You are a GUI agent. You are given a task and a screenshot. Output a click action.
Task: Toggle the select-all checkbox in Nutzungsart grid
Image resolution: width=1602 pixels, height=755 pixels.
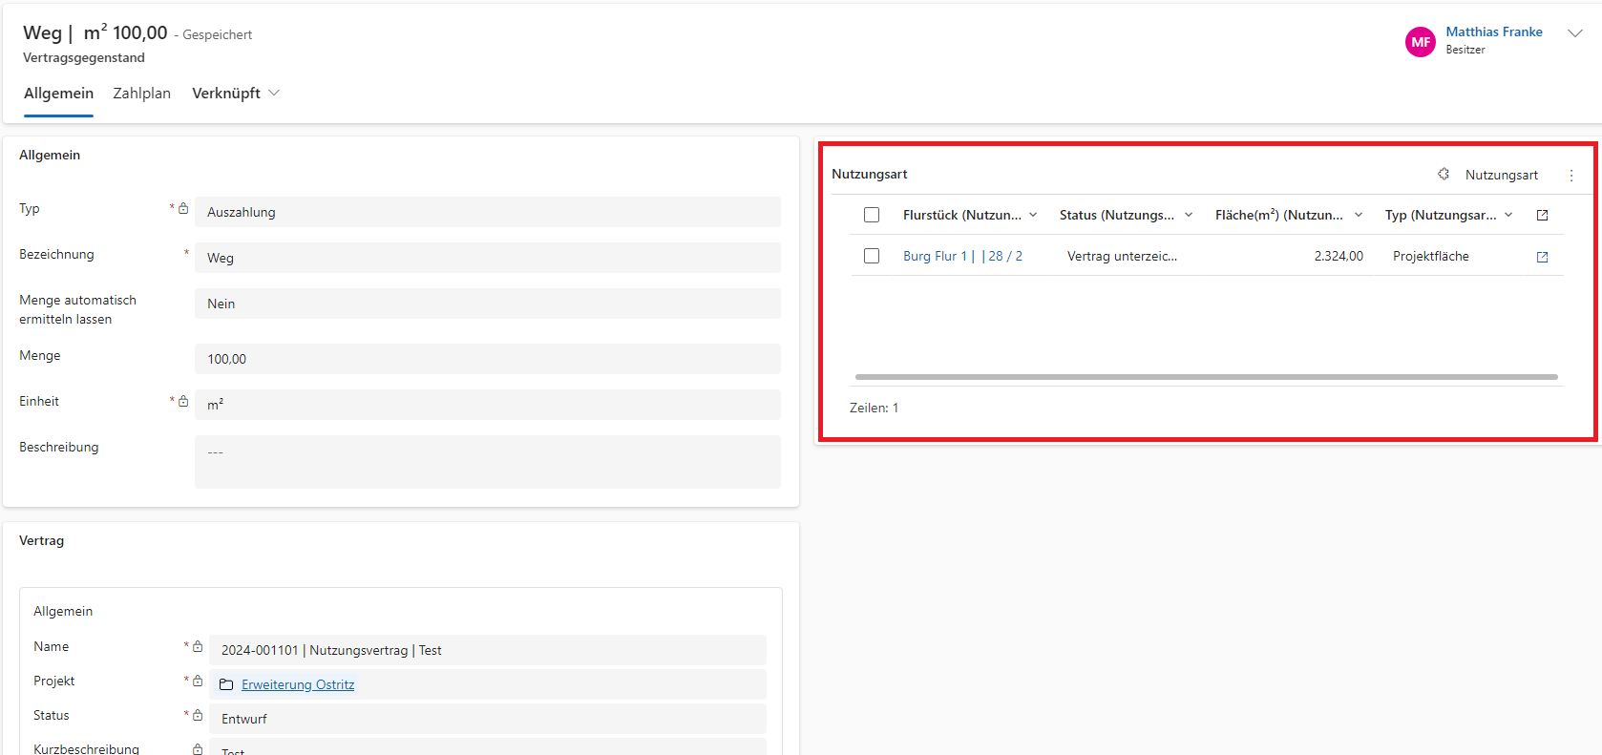[872, 215]
